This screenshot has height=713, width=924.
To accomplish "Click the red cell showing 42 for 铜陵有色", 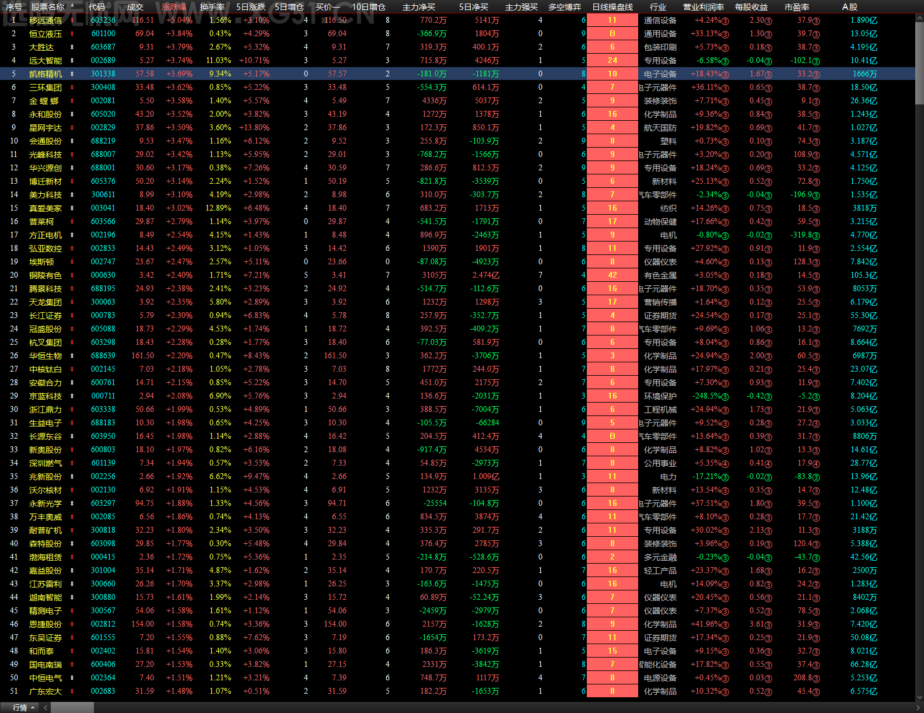I will pos(612,275).
